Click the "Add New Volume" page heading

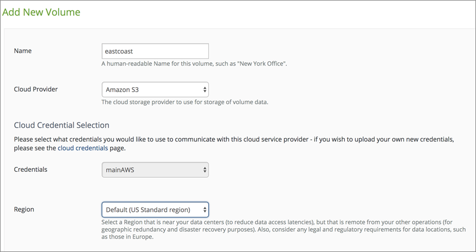[x=42, y=11]
